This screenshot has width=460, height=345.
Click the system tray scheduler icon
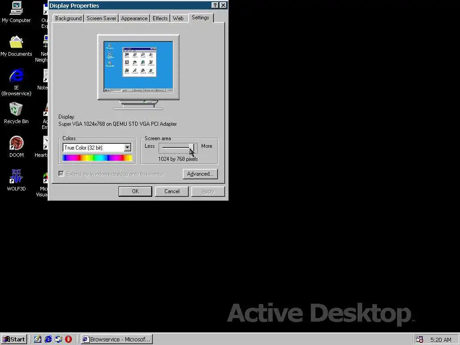[419, 340]
